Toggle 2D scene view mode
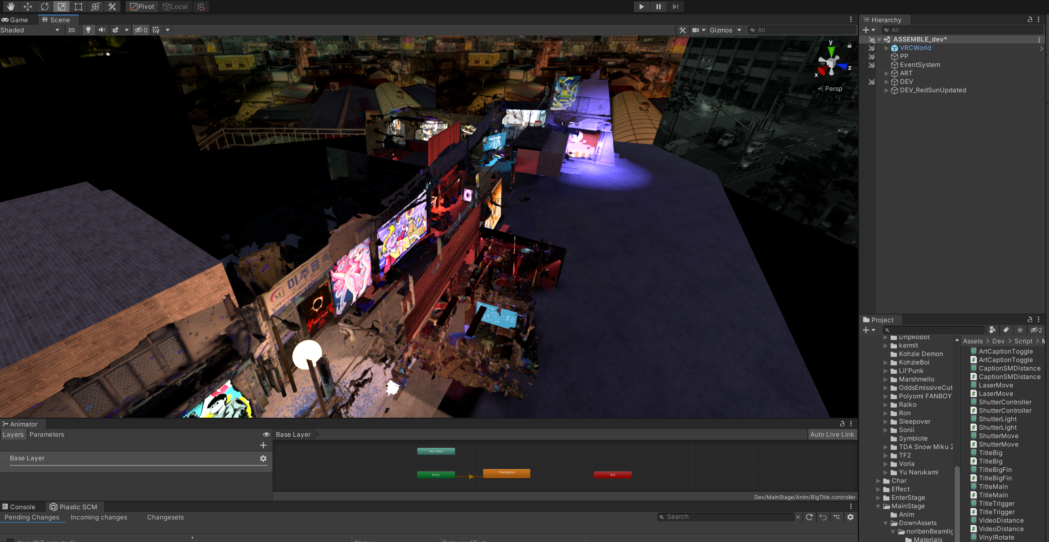Image resolution: width=1049 pixels, height=542 pixels. click(71, 30)
